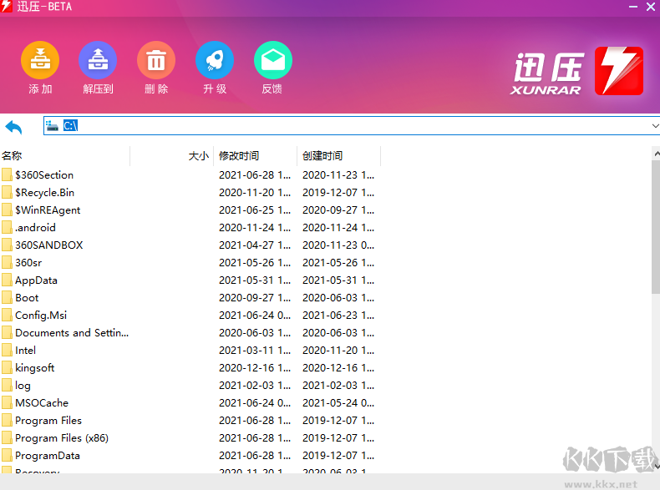660x490 pixels.
Task: Click the folder icon of 360SANDBOX
Action: point(7,245)
